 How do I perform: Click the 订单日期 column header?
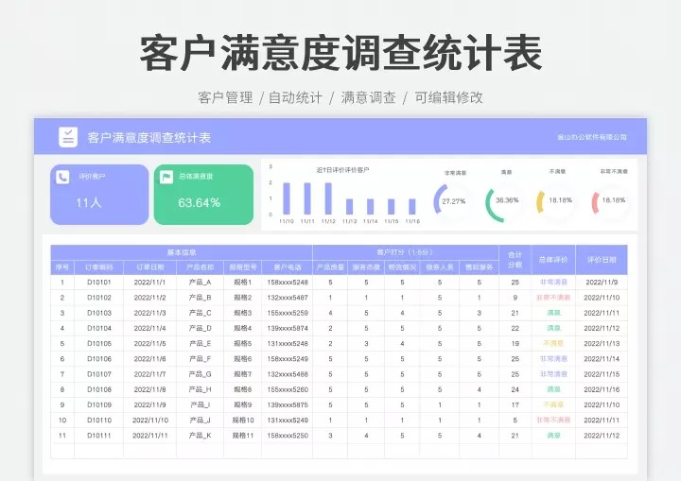[x=150, y=267]
